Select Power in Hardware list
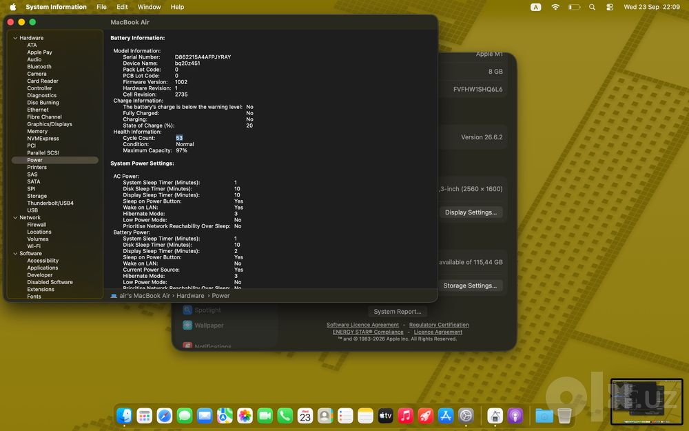 click(55, 160)
